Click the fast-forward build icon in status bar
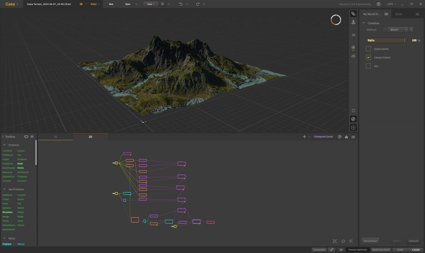Image resolution: width=425 pixels, height=253 pixels. pos(341,250)
